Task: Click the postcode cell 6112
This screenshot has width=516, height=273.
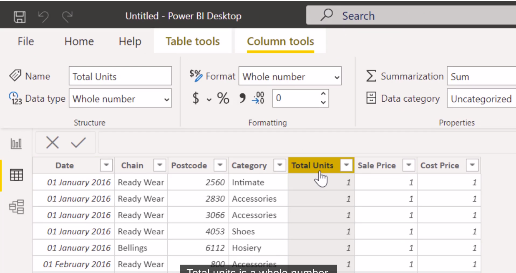Action: (198, 248)
